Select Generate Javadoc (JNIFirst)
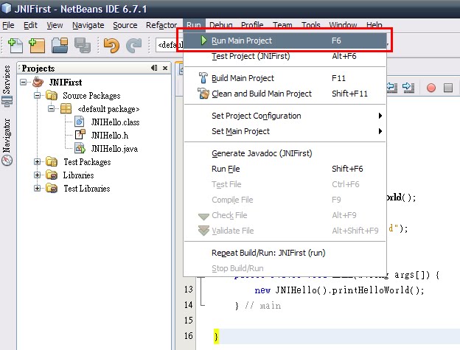 click(285, 153)
